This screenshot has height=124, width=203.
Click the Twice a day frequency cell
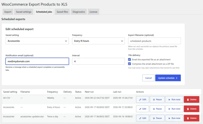click(x=53, y=117)
